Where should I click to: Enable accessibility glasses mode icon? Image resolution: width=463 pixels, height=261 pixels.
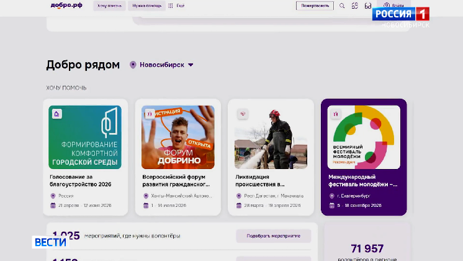[x=367, y=6]
